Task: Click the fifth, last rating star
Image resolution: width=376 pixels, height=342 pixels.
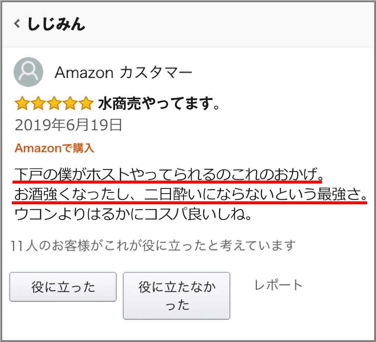Action: click(85, 104)
